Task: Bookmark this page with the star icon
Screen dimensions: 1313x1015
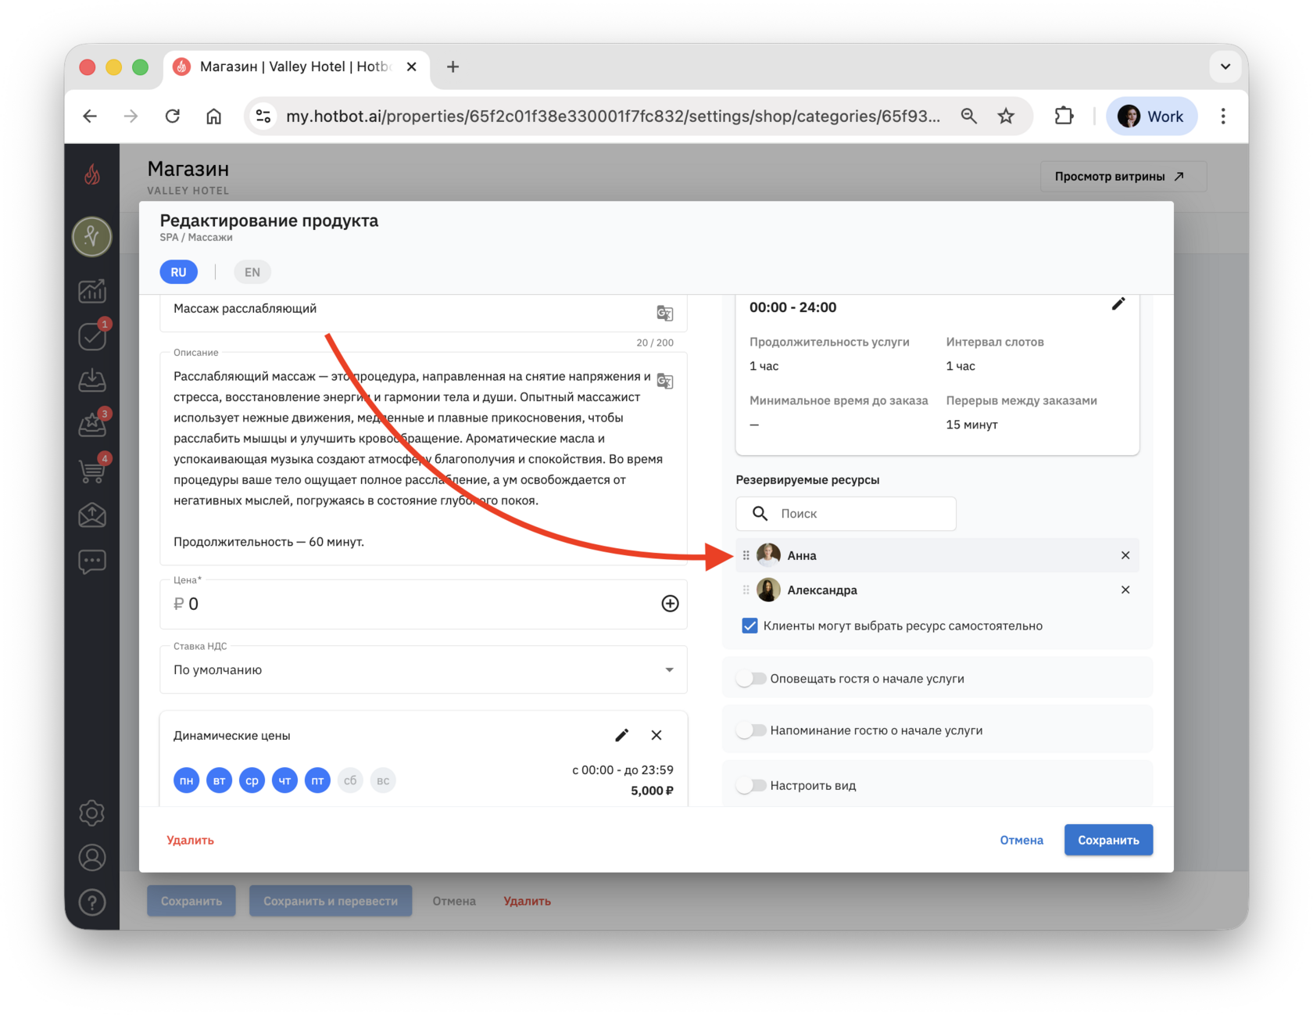Action: [x=1006, y=117]
